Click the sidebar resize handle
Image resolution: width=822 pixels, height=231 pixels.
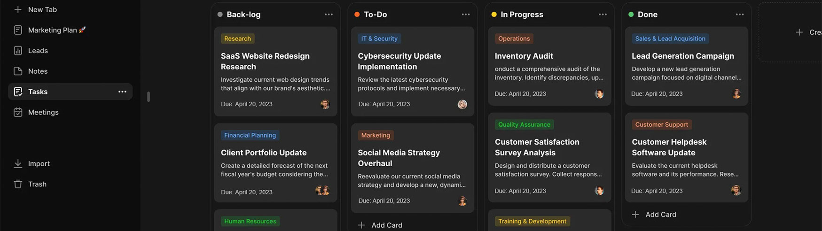click(149, 97)
